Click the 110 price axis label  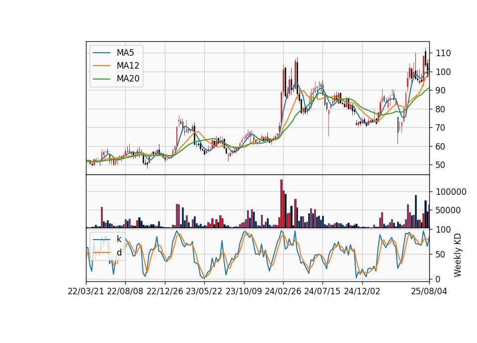(443, 53)
